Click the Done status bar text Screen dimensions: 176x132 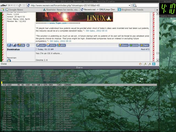pyautogui.click(x=4, y=64)
